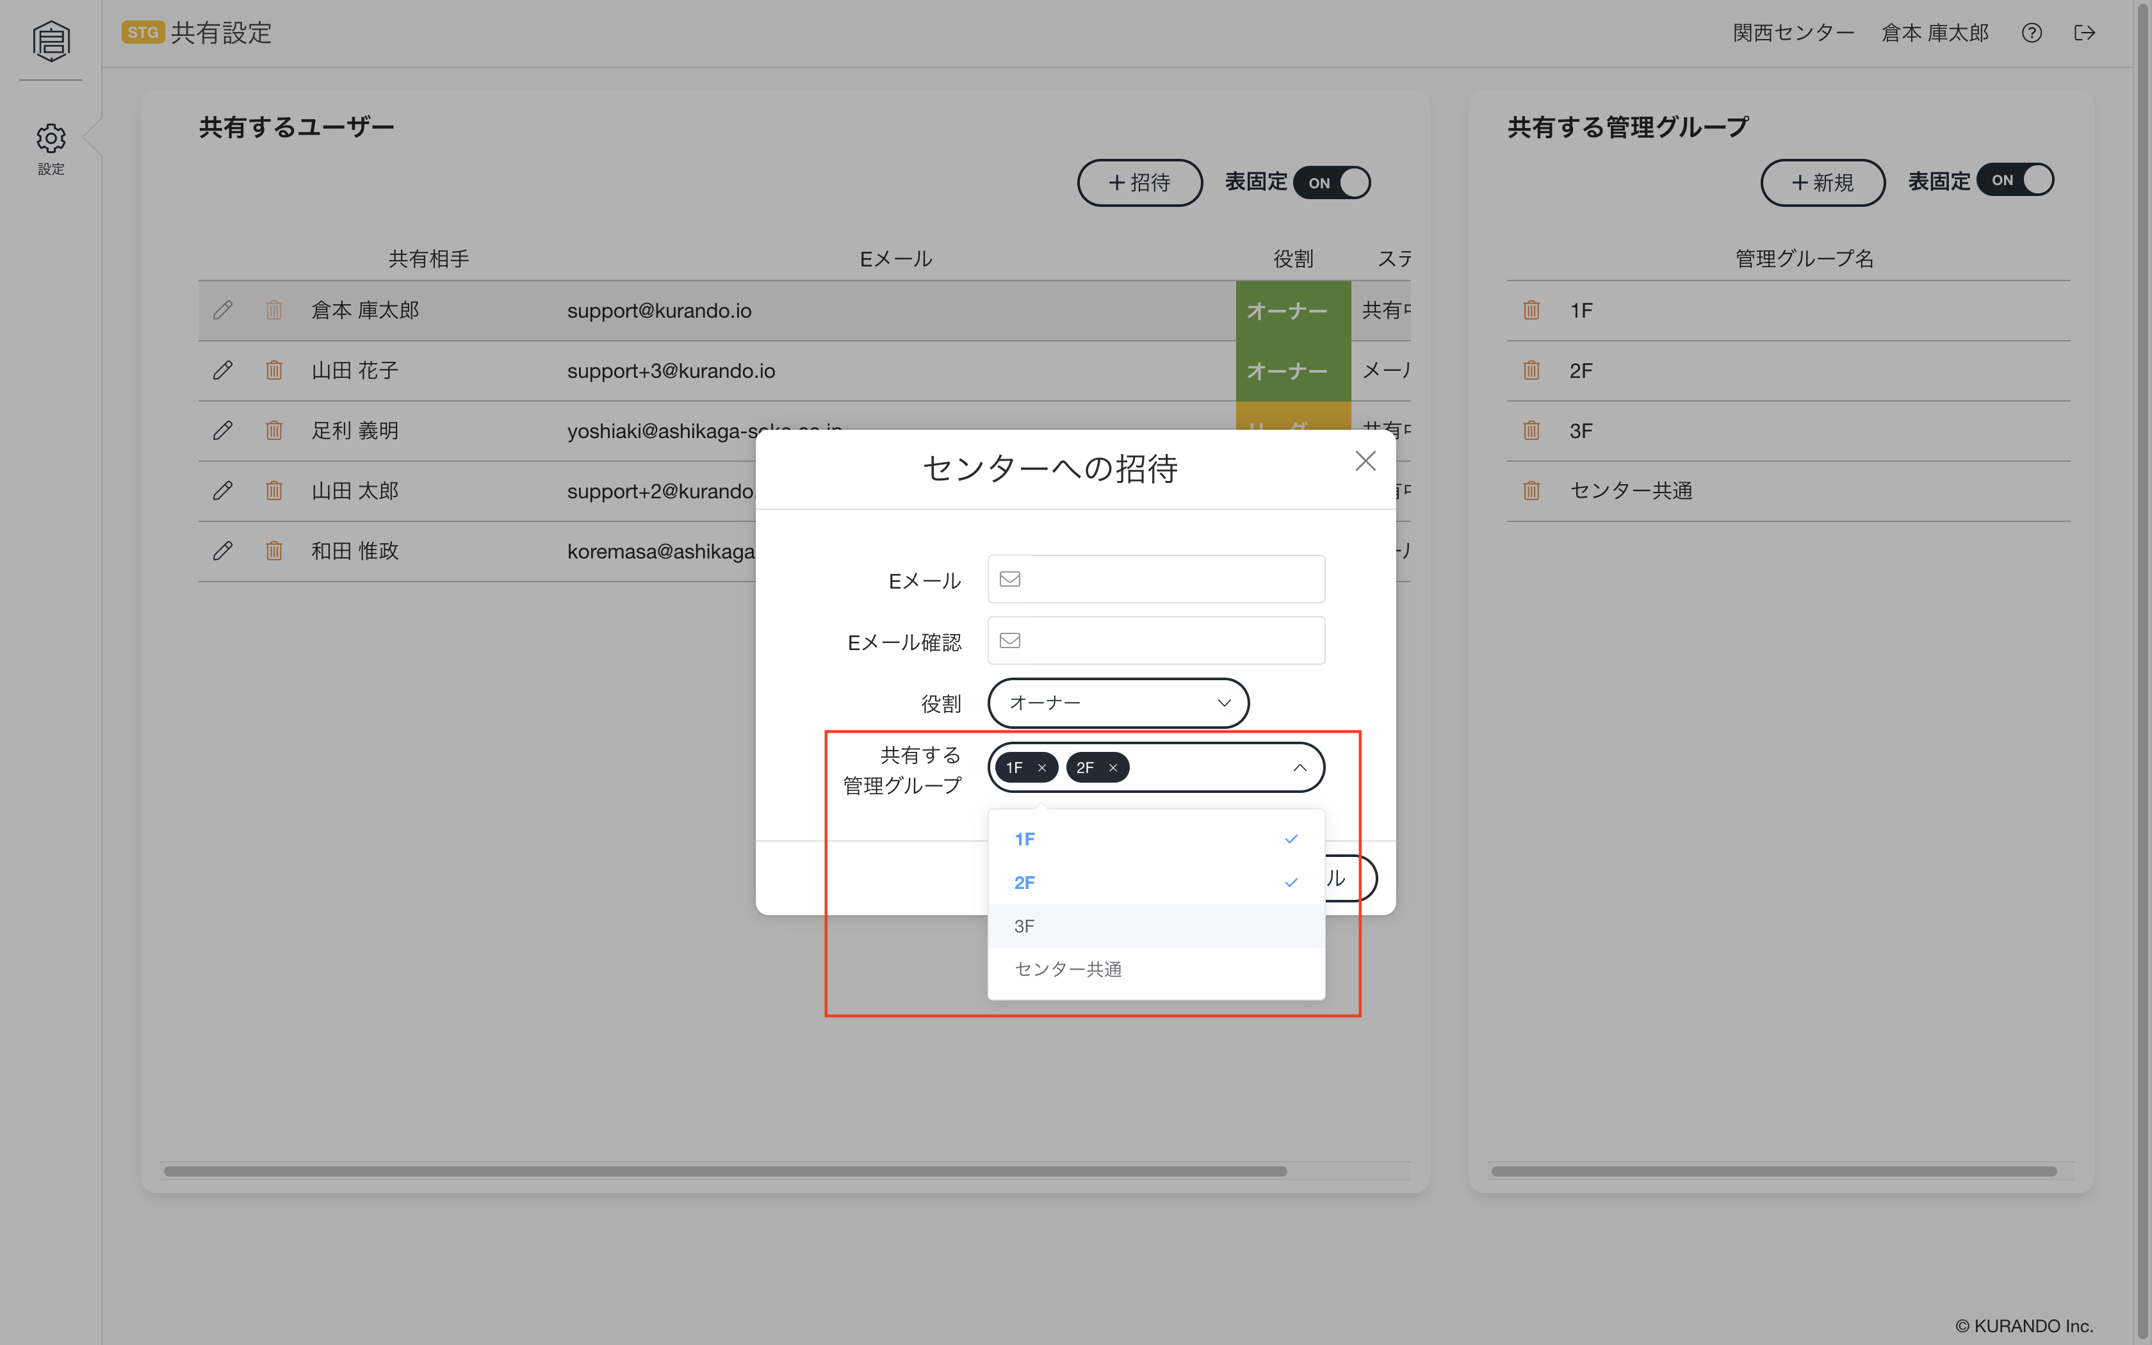This screenshot has height=1345, width=2152.
Task: Click the shared users horizontal scrollbar
Action: (725, 1171)
